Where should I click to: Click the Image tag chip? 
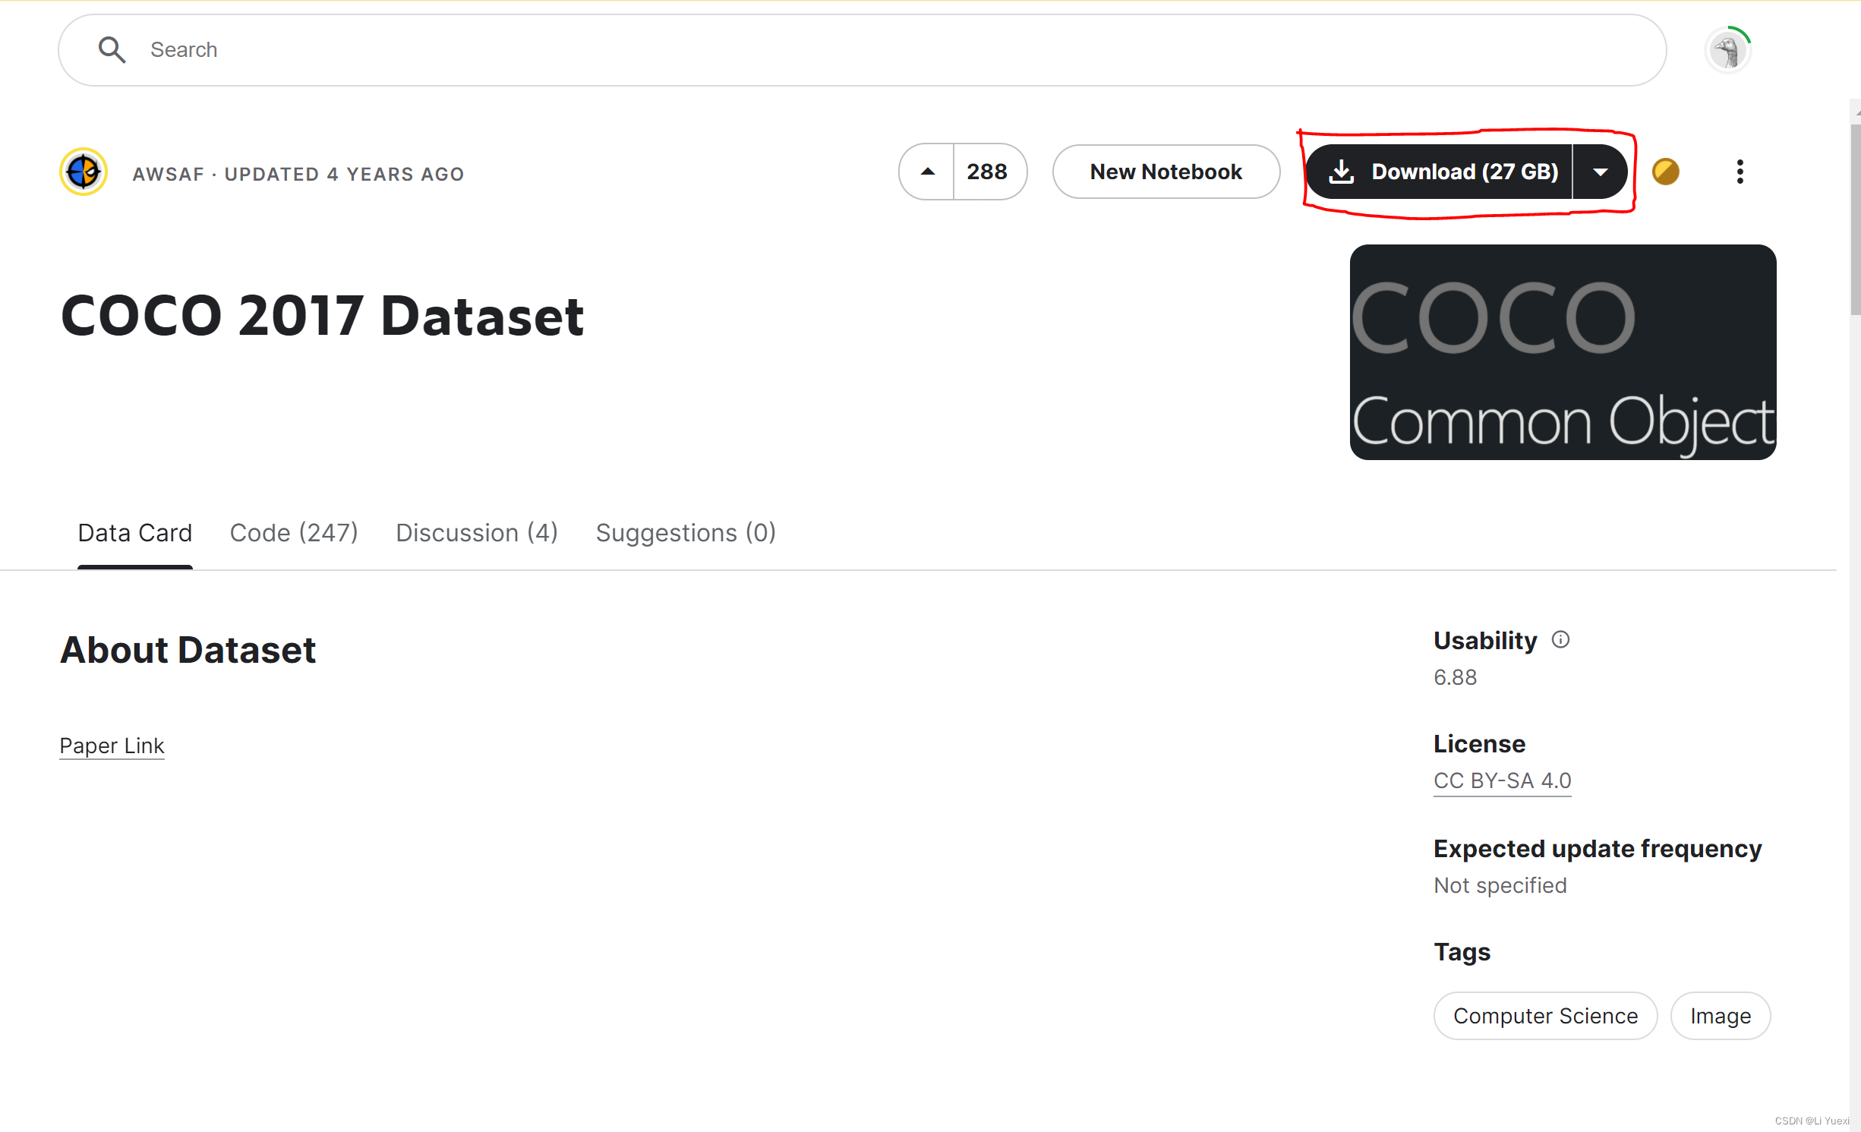[1720, 1016]
